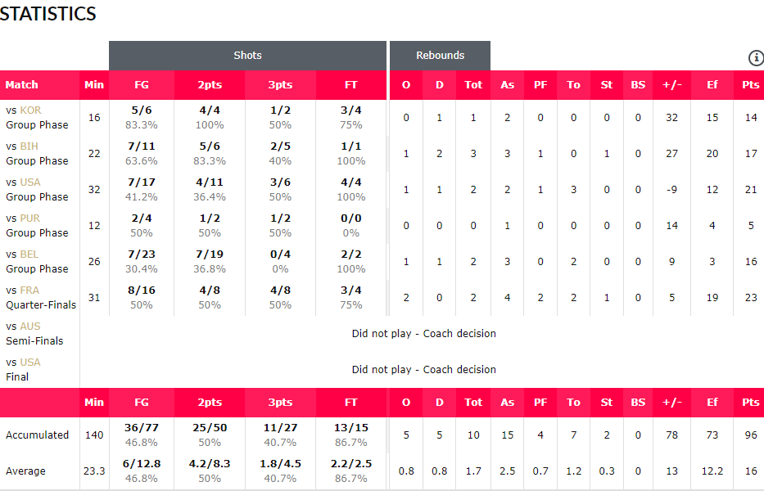The width and height of the screenshot is (764, 491).
Task: Open the PUR opponent link
Action: coord(30,218)
